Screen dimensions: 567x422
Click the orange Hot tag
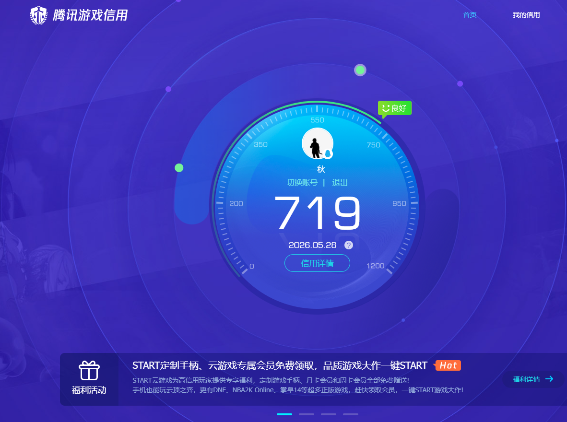pyautogui.click(x=448, y=365)
